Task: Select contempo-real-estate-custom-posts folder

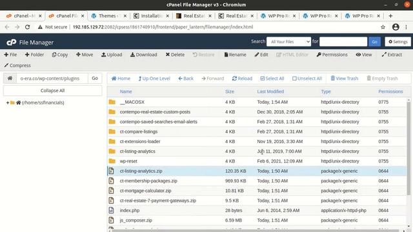Action: [x=155, y=111]
